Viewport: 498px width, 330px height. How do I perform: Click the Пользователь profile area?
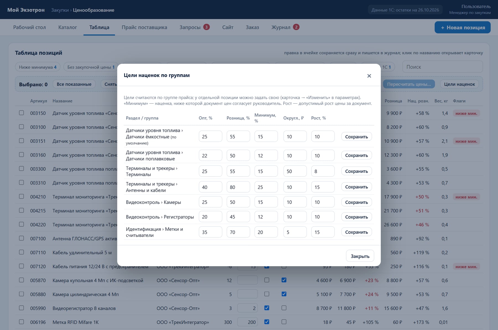tap(470, 9)
